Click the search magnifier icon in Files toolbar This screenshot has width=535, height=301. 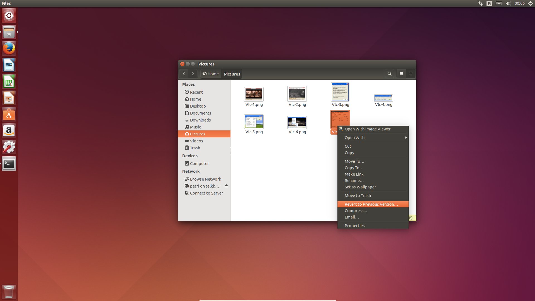(x=389, y=74)
